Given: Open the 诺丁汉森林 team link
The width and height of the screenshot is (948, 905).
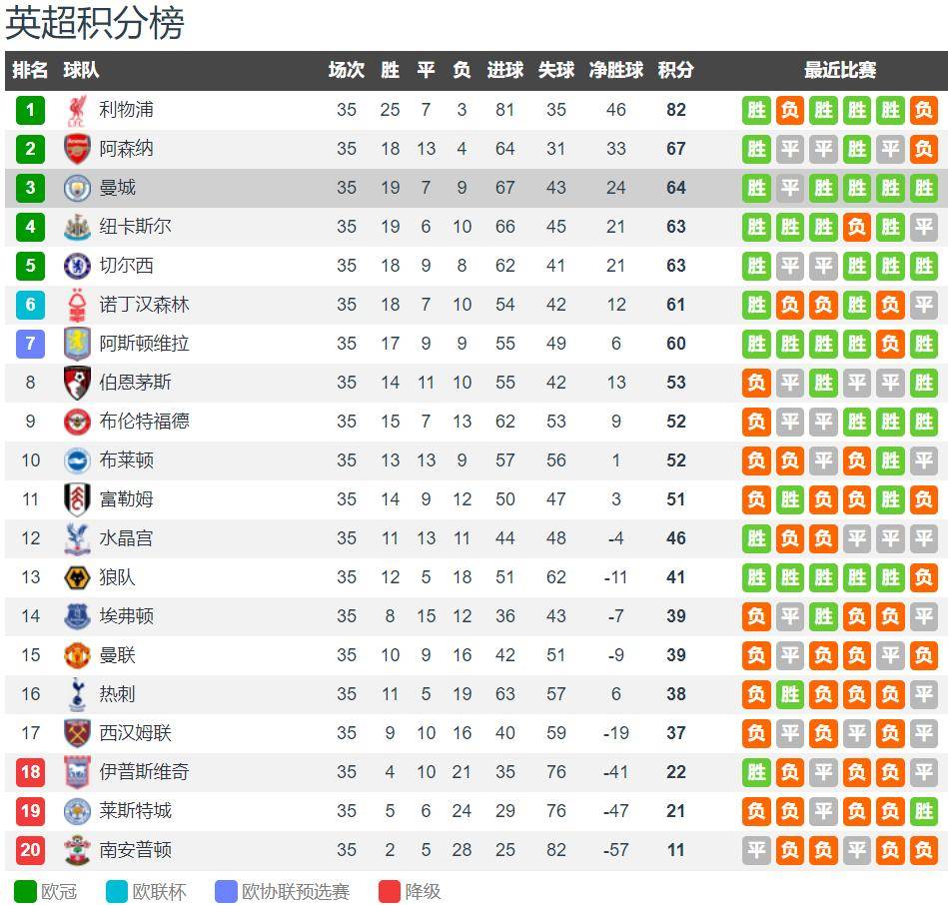Looking at the screenshot, I should click(144, 305).
